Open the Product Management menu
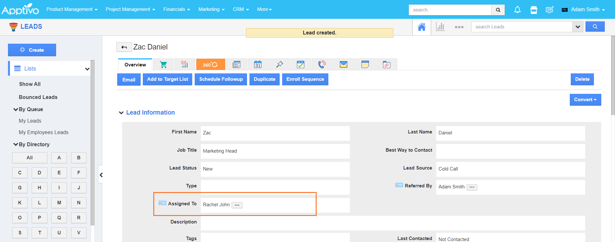This screenshot has height=242, width=615. point(72,9)
